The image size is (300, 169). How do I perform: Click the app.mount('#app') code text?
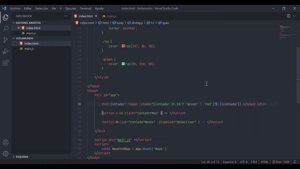click(151, 149)
